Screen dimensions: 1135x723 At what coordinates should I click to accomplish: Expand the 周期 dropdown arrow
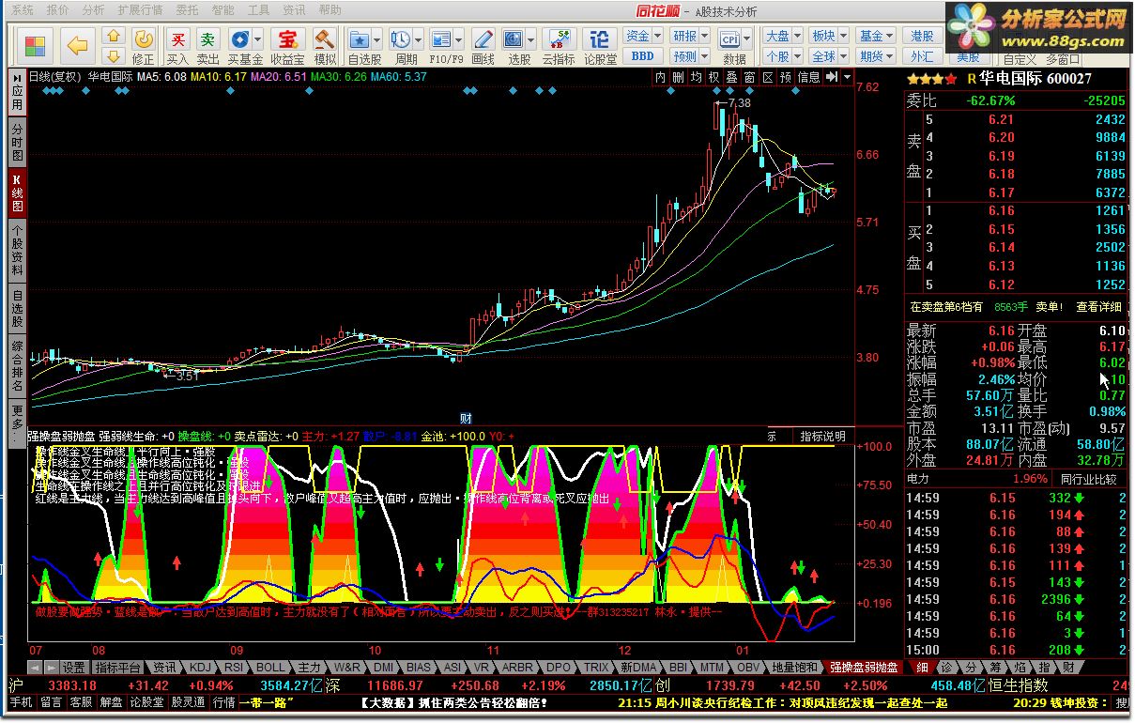click(x=418, y=39)
